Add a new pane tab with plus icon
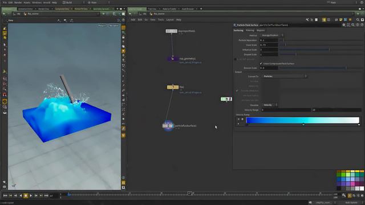Image resolution: width=365 pixels, height=205 pixels. click(201, 9)
